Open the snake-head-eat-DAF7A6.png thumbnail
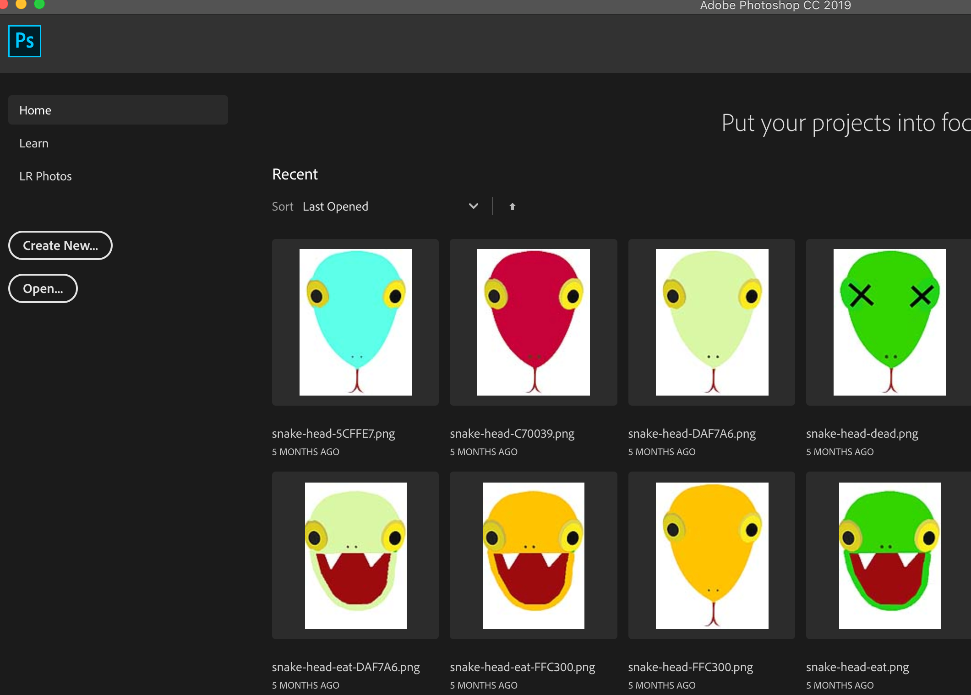Screen dimensions: 971x695 coord(355,555)
